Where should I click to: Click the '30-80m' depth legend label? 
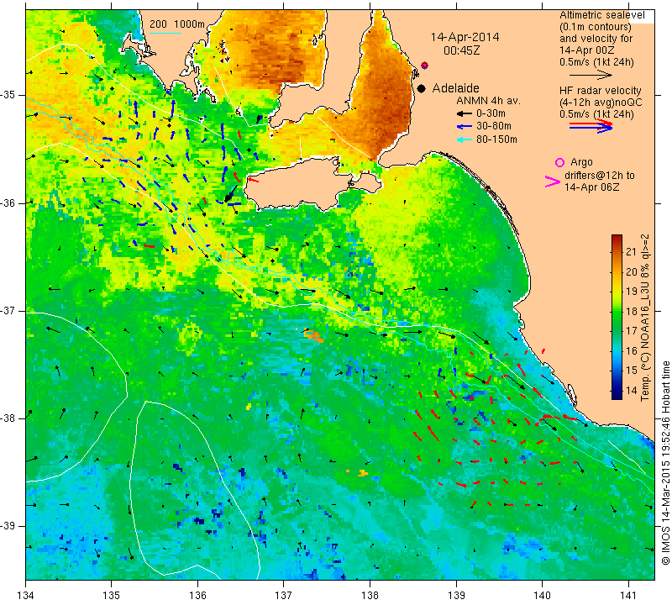point(494,126)
